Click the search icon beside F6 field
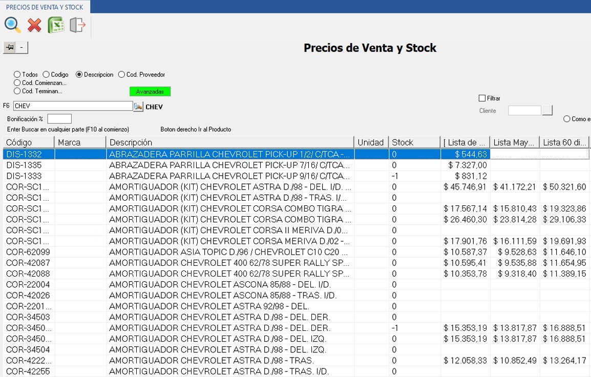 coord(138,107)
